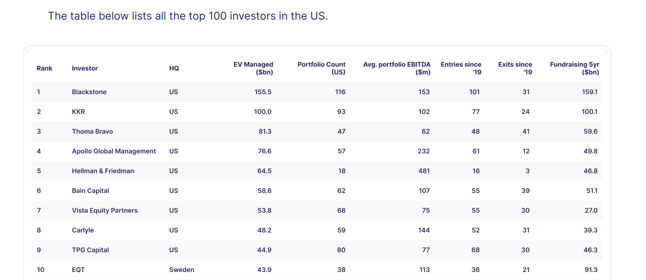Click the HQ column header
The height and width of the screenshot is (280, 646).
[x=174, y=68]
